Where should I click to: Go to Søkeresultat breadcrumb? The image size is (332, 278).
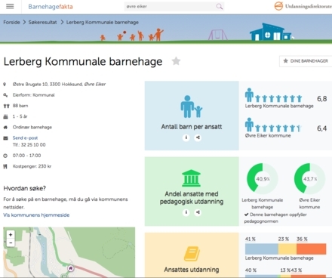[42, 22]
